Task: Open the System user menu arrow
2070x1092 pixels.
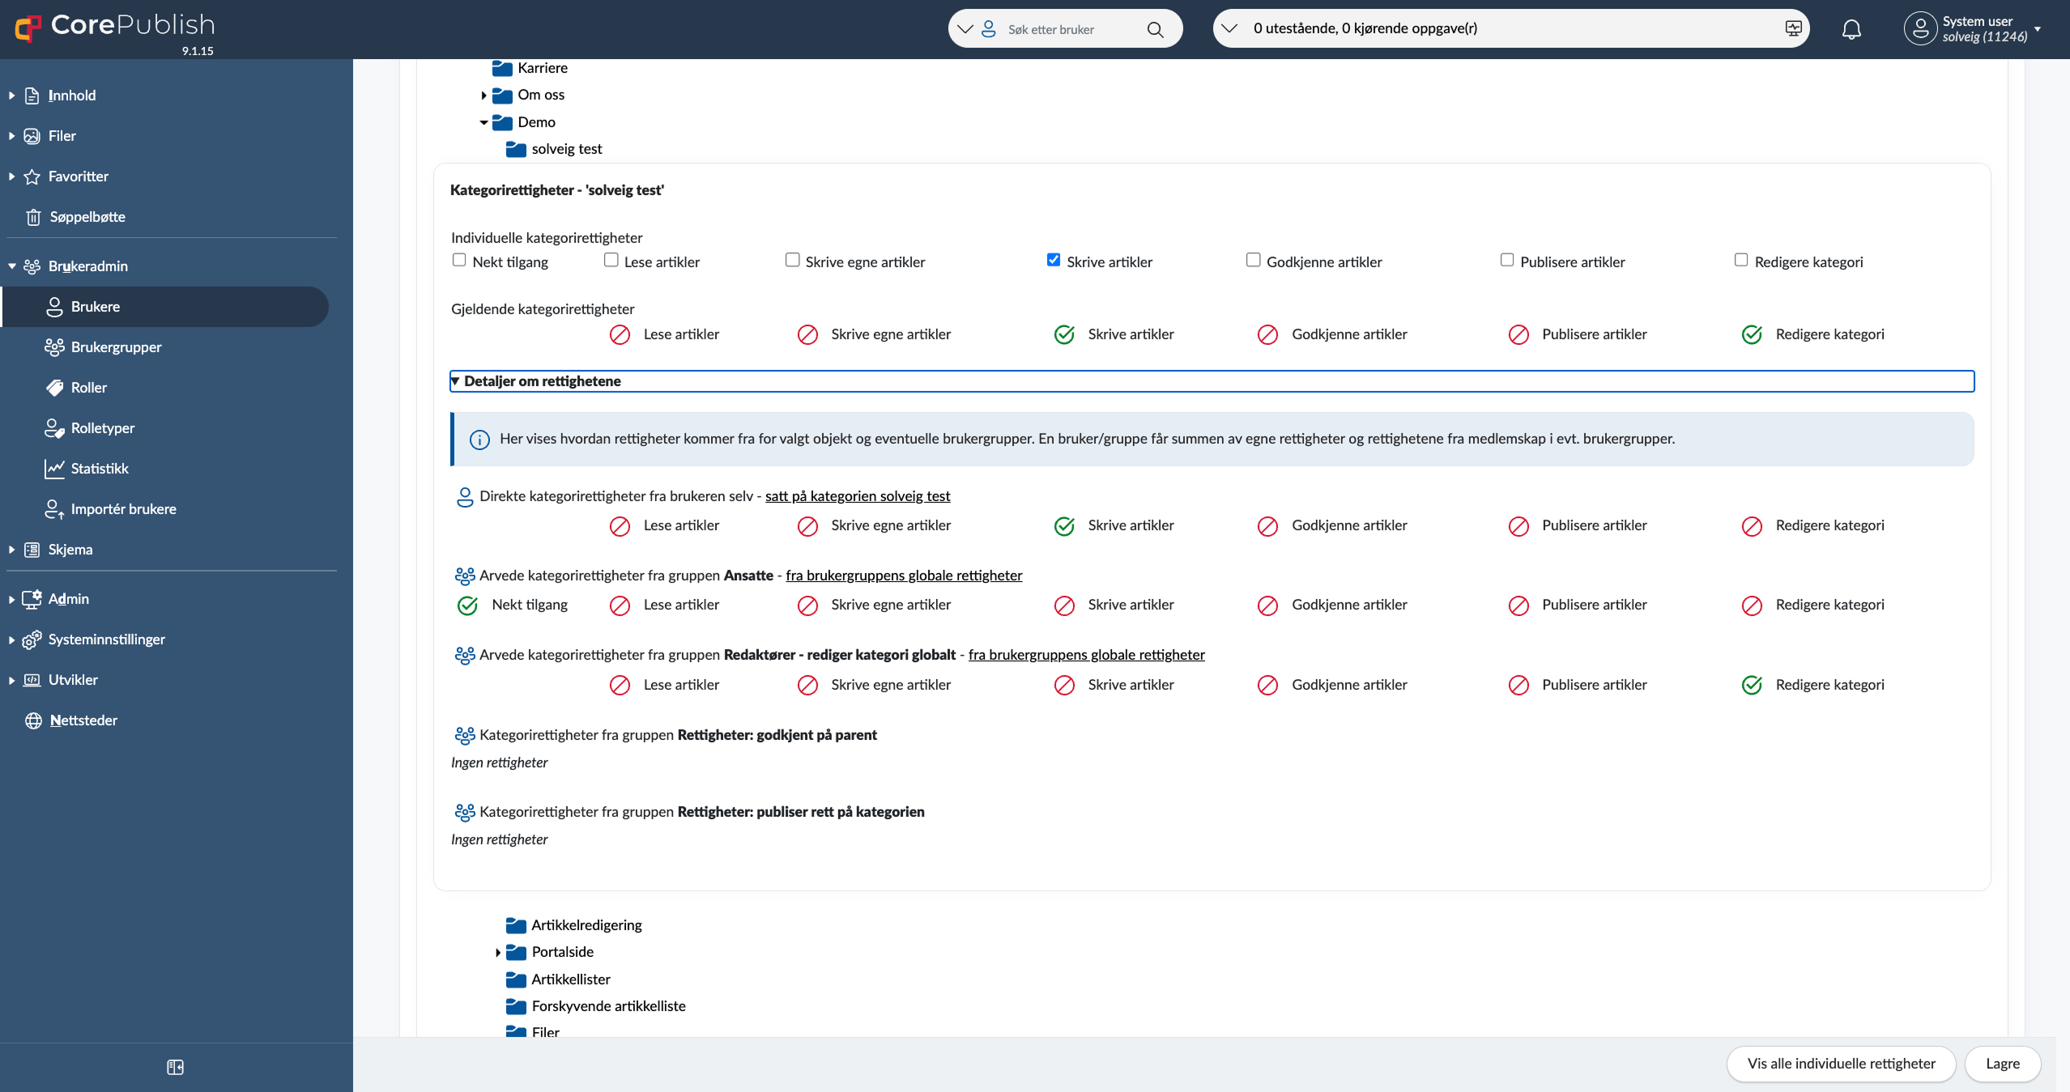Action: (x=2038, y=29)
